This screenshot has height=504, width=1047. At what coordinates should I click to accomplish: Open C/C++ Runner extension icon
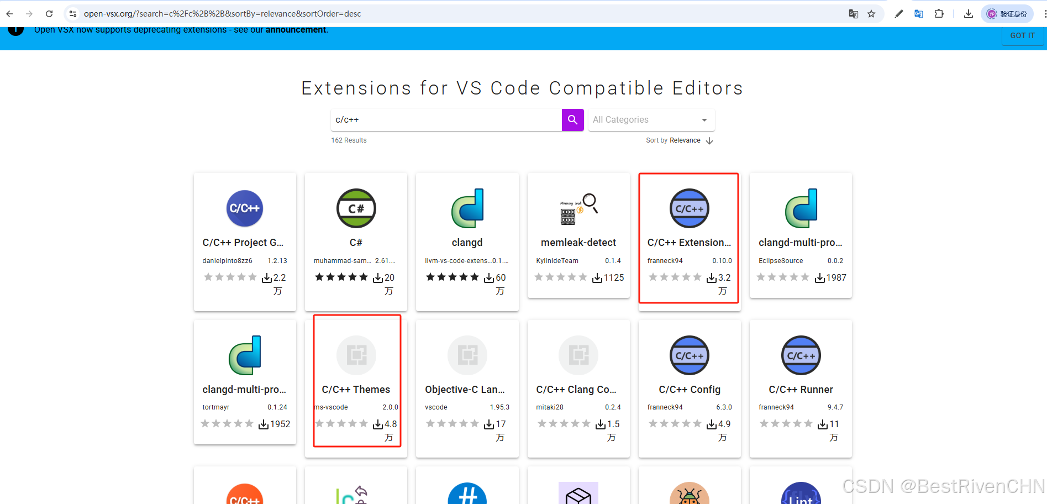pyautogui.click(x=801, y=355)
